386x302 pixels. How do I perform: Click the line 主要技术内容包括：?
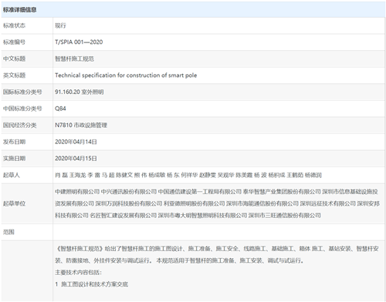pos(78,273)
